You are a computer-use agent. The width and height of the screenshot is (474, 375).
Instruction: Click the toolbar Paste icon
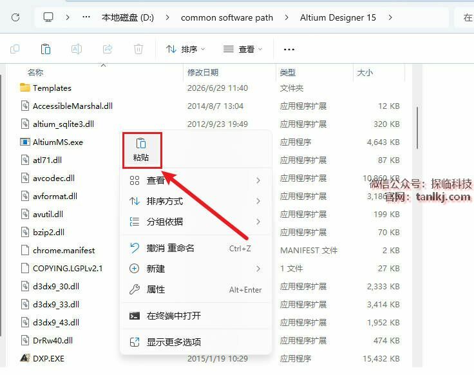46,49
